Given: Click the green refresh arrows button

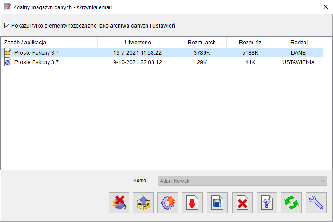Looking at the screenshot, I should click(x=291, y=203).
